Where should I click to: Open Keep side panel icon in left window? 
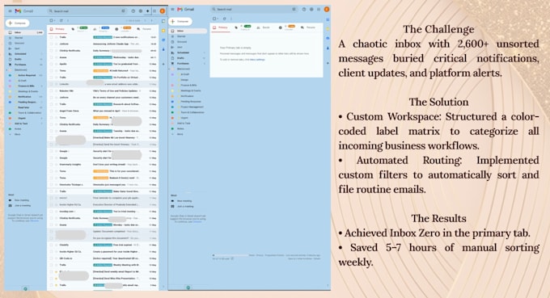[x=163, y=31]
